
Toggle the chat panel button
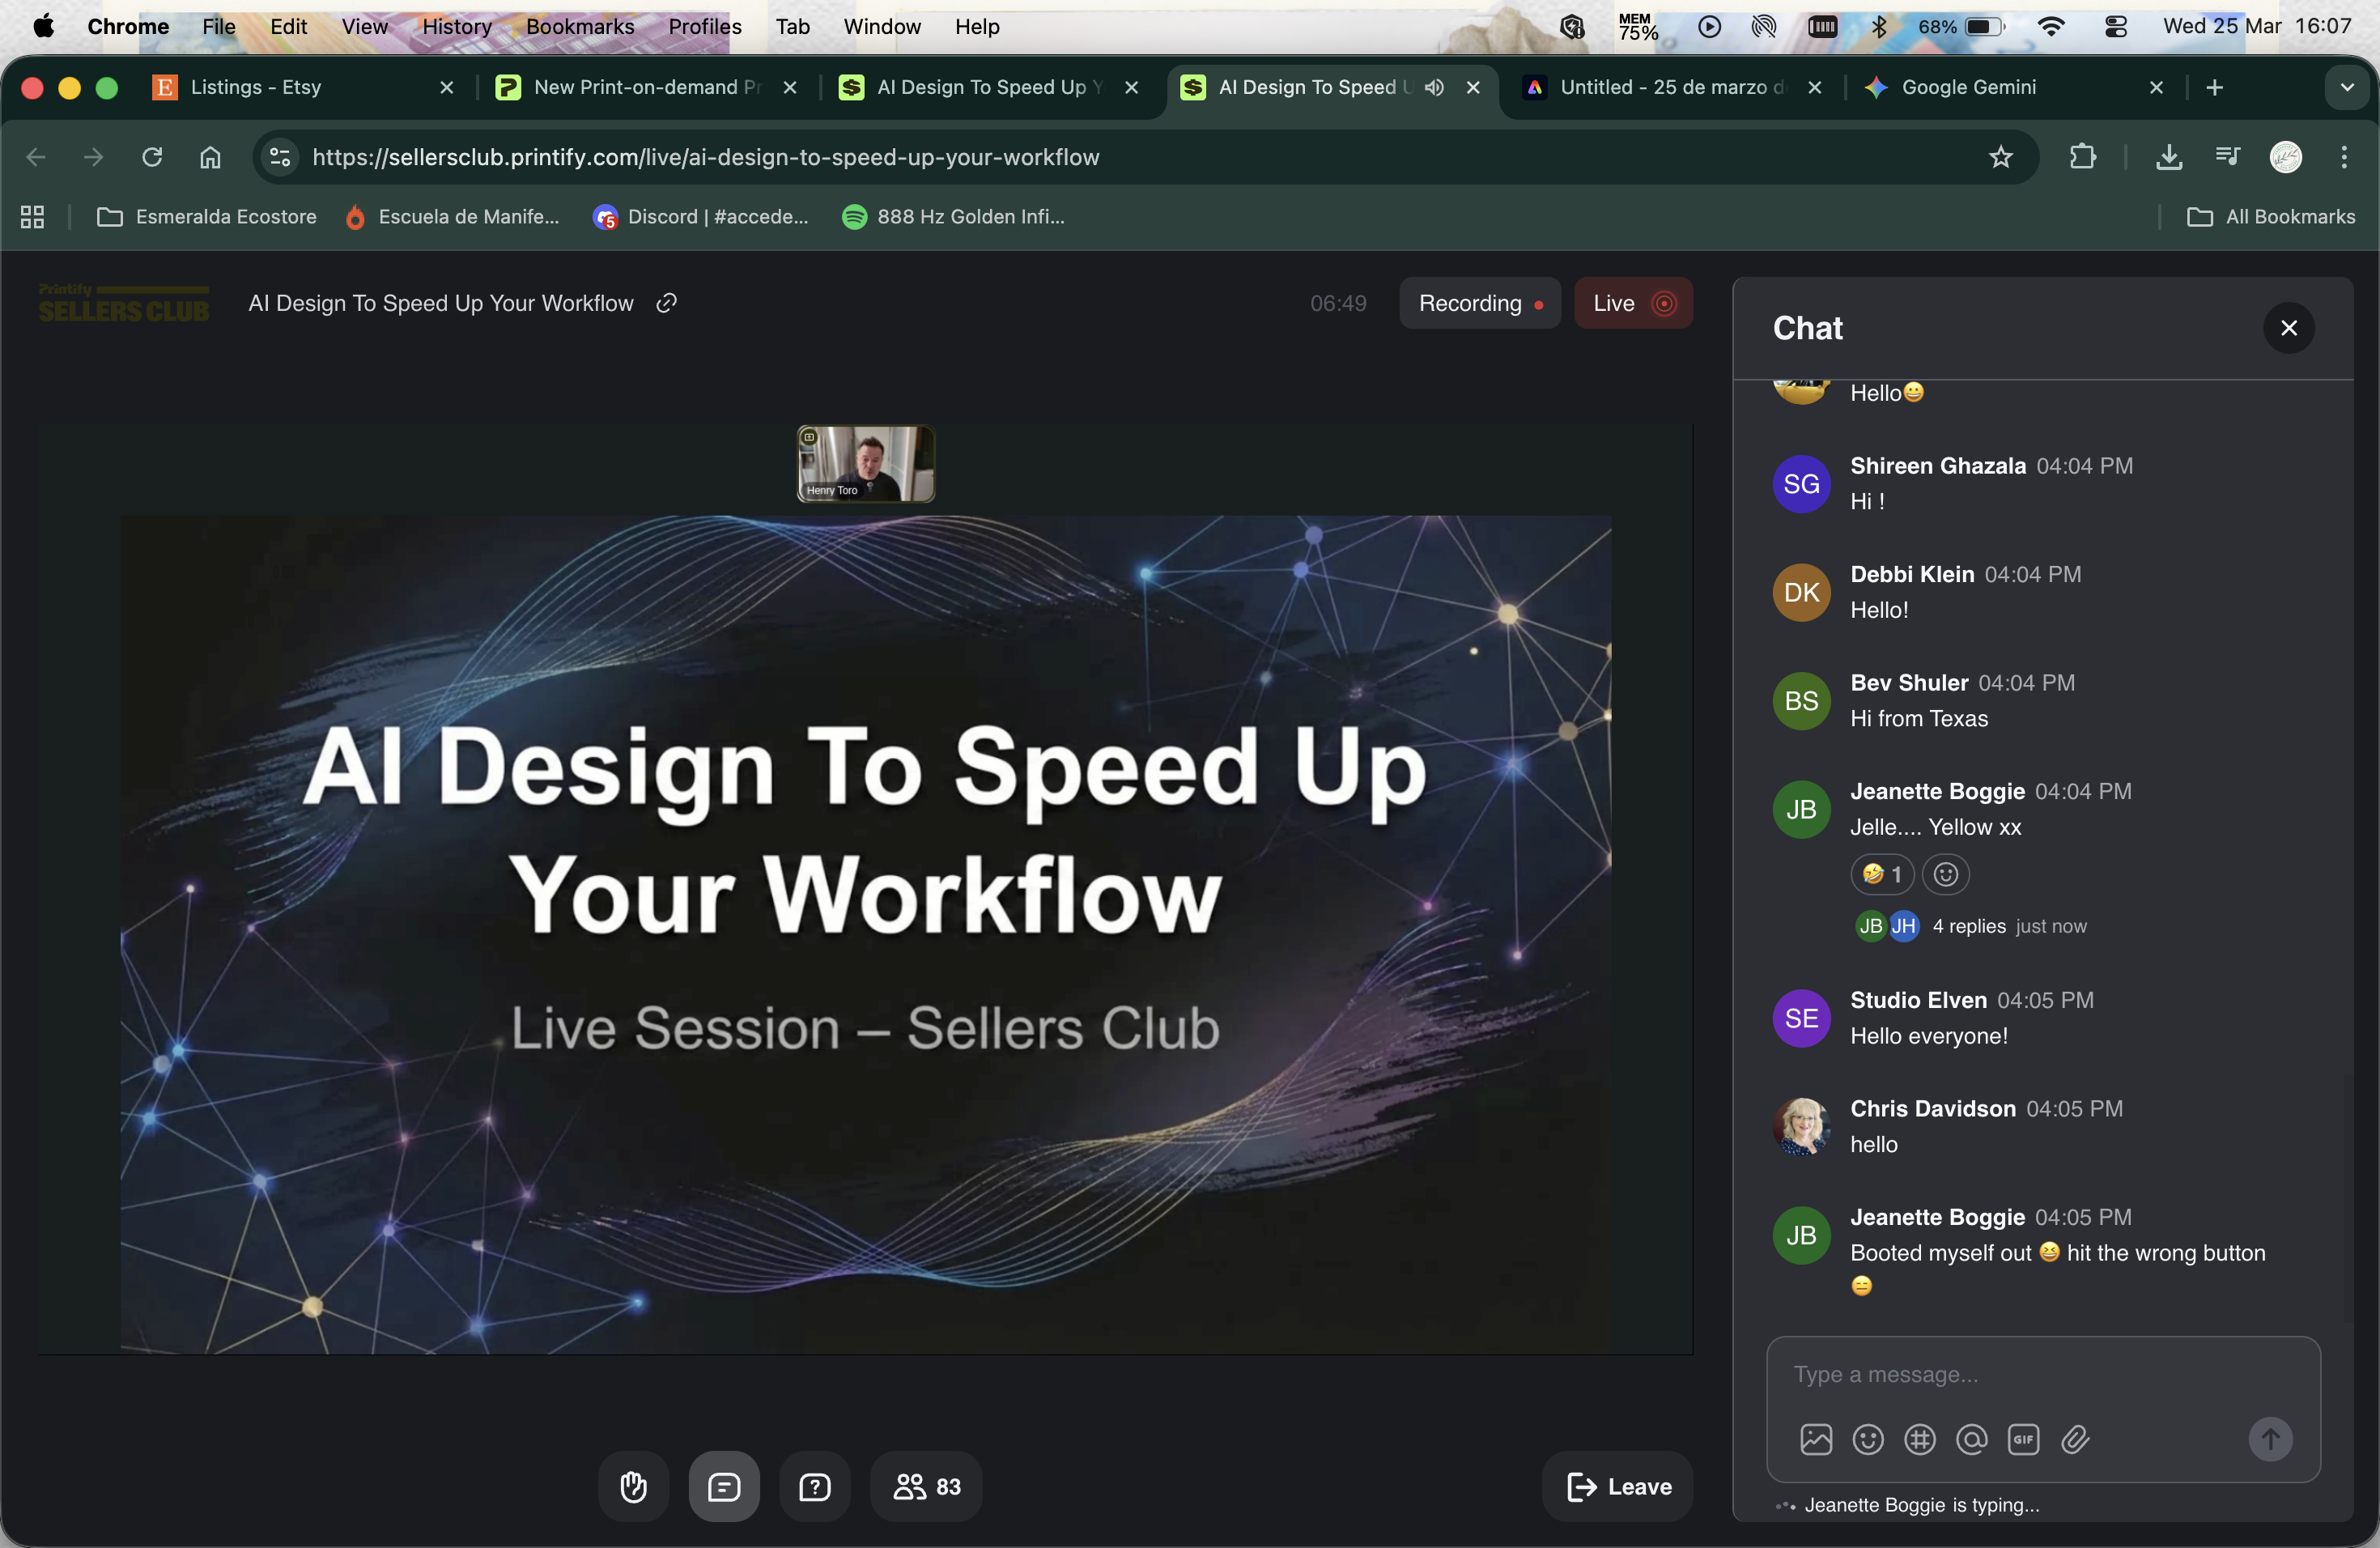[x=724, y=1486]
